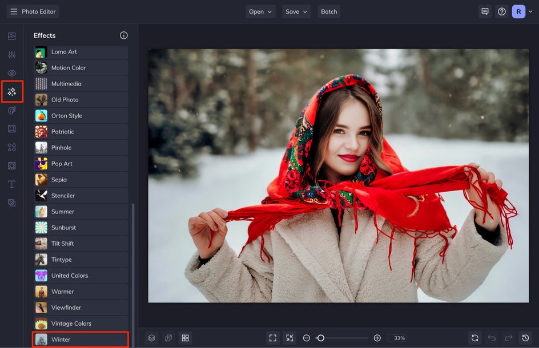Open the Winter effect

coord(81,339)
